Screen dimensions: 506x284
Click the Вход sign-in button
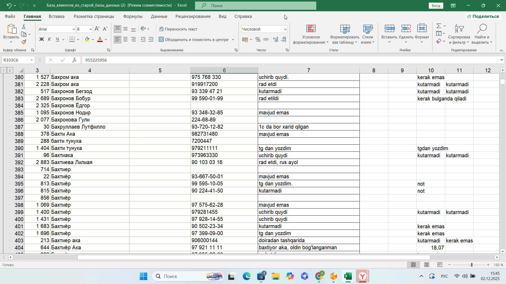pos(436,6)
